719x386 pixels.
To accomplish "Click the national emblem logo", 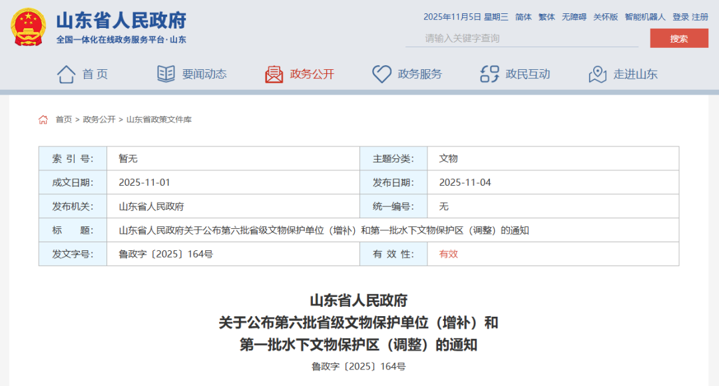I will 28,27.
